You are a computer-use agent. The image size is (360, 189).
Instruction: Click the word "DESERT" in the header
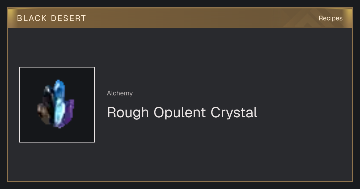(x=69, y=18)
